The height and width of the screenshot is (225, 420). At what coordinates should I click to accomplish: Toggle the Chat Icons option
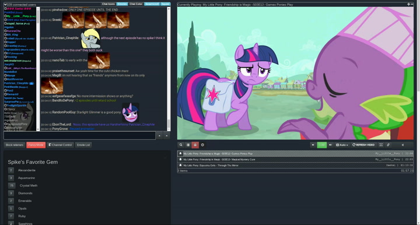point(108,4)
